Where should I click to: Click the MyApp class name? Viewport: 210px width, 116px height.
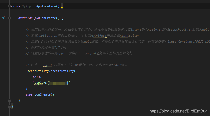26,6
